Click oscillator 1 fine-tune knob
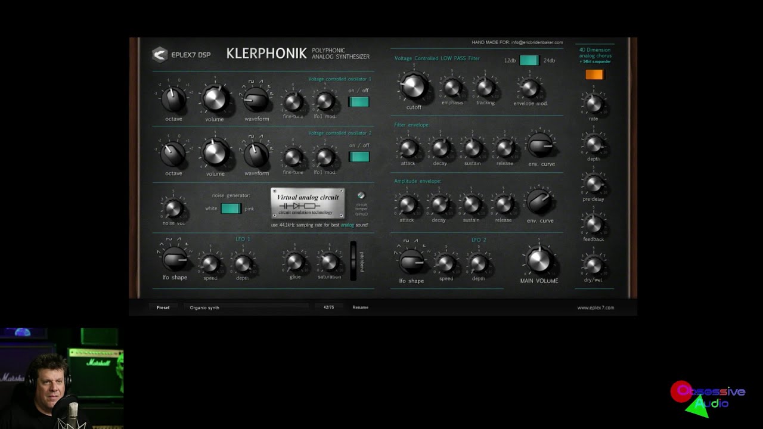 293,102
